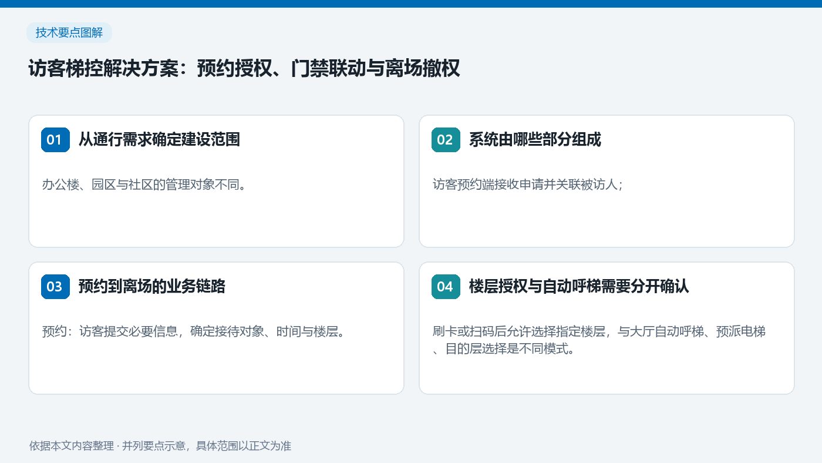Click the 03 number badge
Image resolution: width=822 pixels, height=463 pixels.
[x=55, y=287]
